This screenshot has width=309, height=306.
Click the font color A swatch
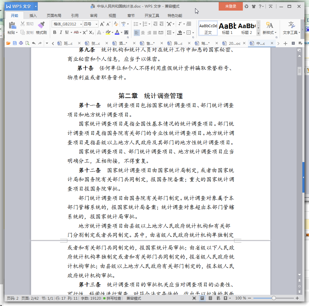pos(117,32)
